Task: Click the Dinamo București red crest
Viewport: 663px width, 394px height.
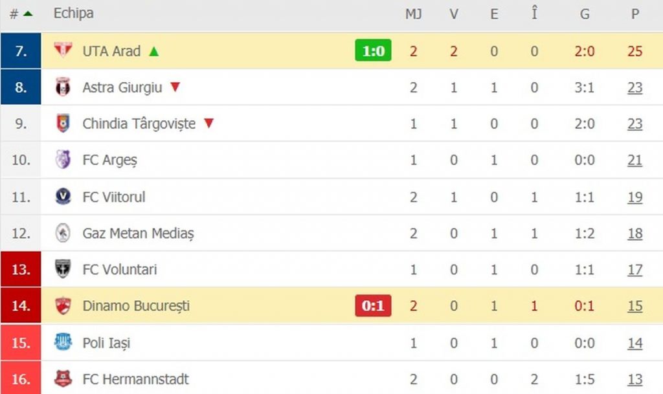Action: click(x=63, y=306)
